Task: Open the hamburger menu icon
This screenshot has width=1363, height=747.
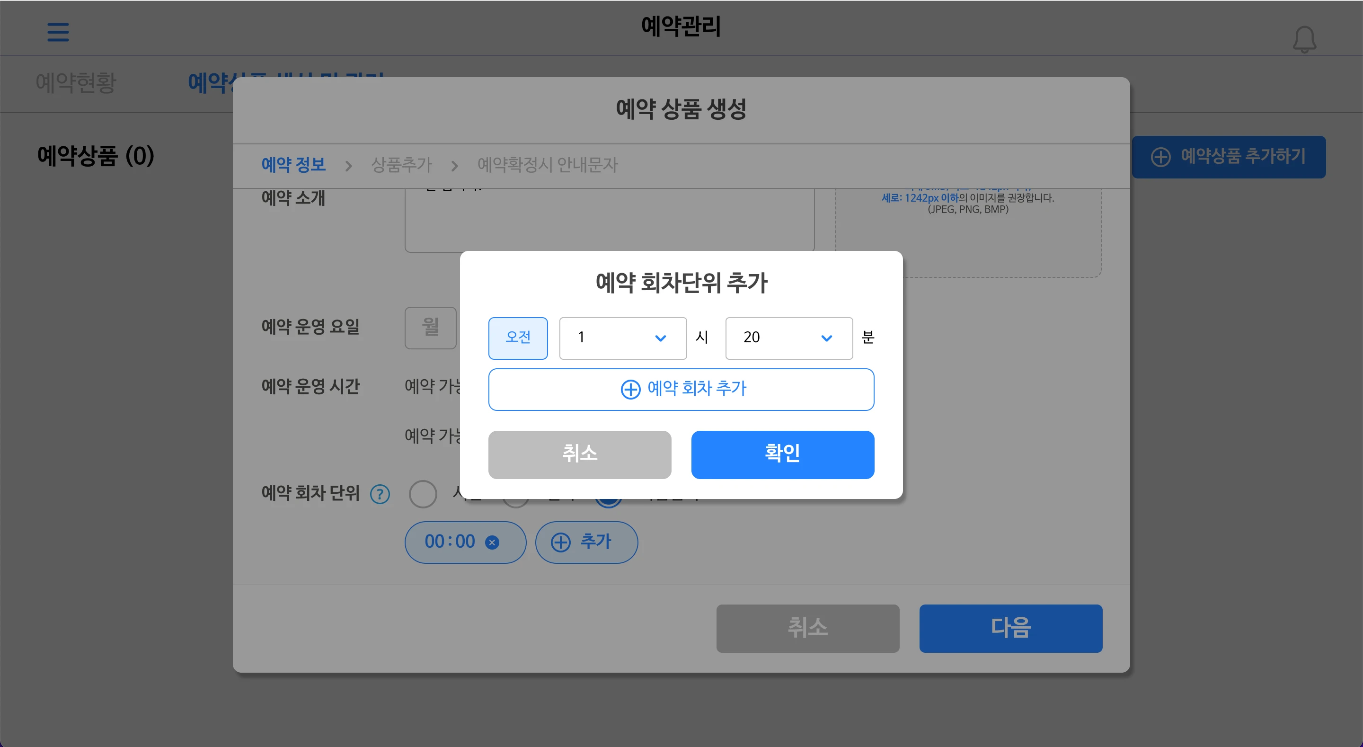Action: tap(58, 32)
